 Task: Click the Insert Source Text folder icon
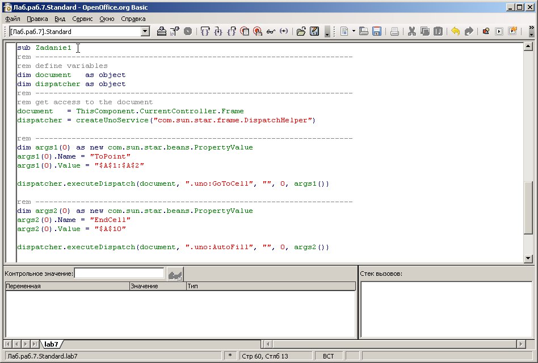[301, 32]
